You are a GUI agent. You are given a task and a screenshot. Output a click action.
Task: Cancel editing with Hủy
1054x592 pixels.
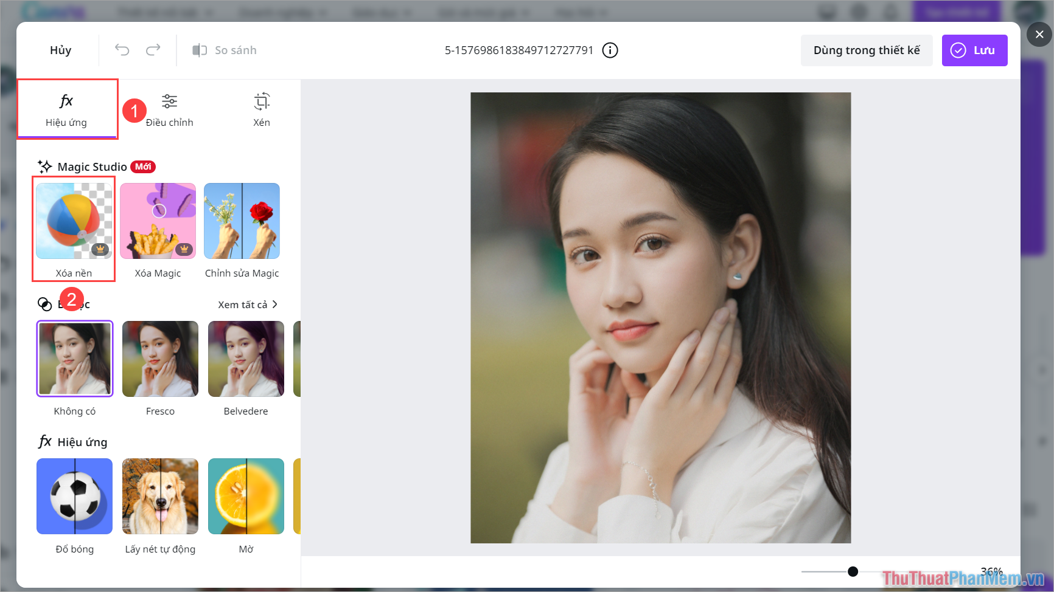pos(60,50)
